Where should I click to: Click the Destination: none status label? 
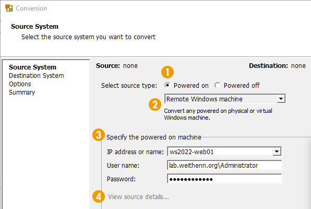pos(277,66)
